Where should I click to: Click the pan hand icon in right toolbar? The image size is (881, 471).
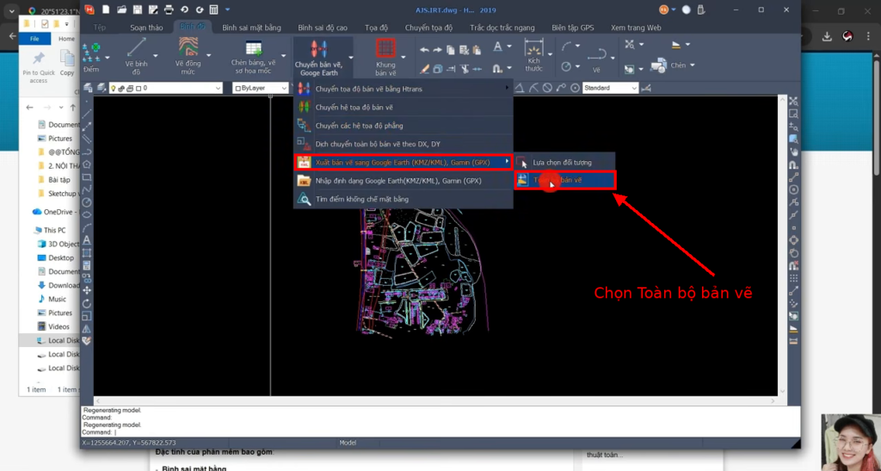tap(793, 152)
